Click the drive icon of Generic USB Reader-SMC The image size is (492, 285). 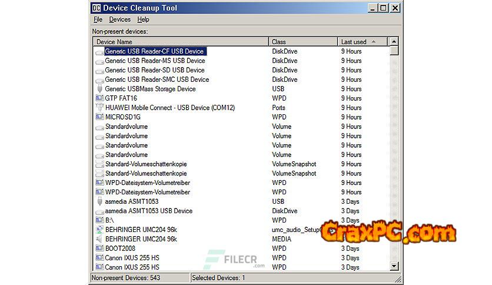[99, 80]
